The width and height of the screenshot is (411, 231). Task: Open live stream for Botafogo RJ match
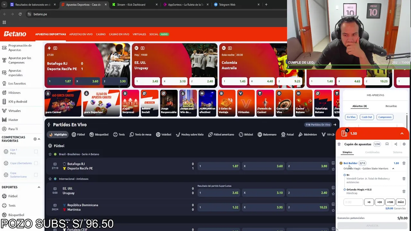(55, 164)
